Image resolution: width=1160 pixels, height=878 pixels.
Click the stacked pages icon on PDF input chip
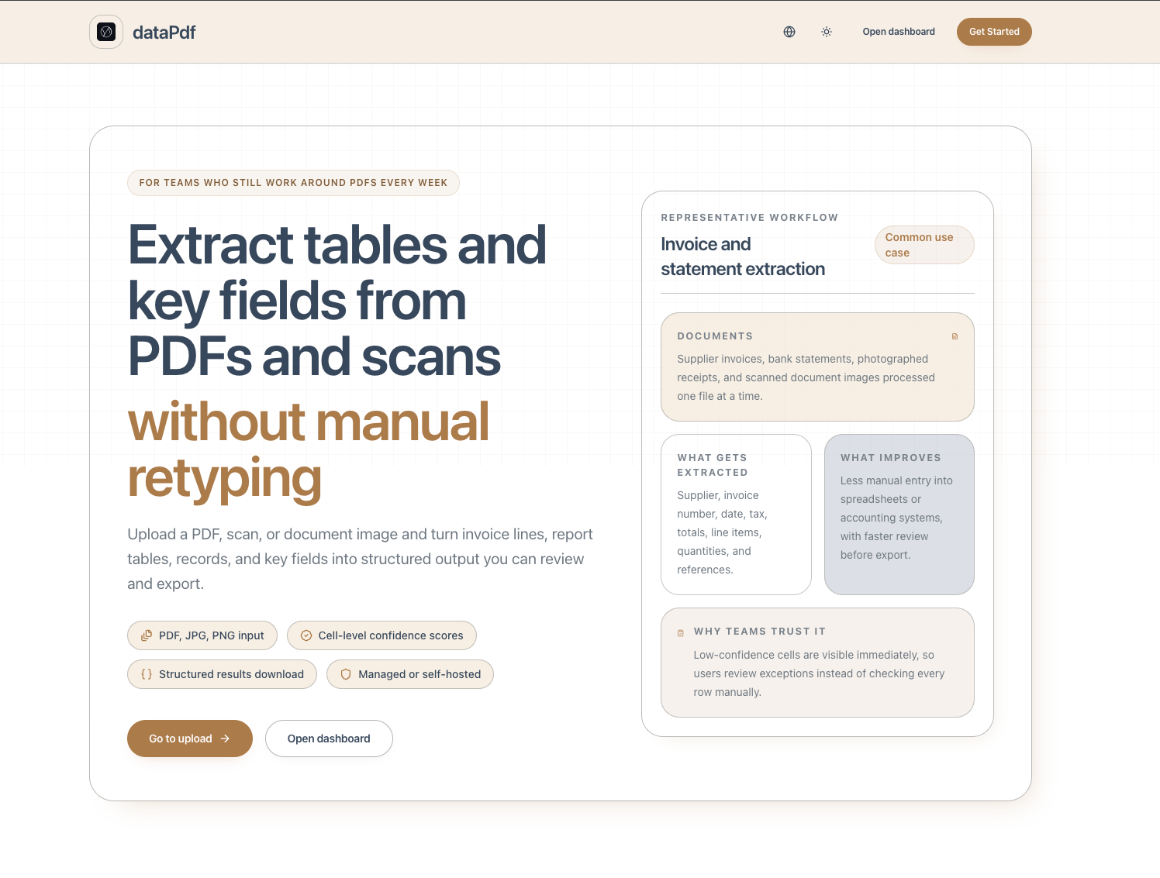coord(147,635)
